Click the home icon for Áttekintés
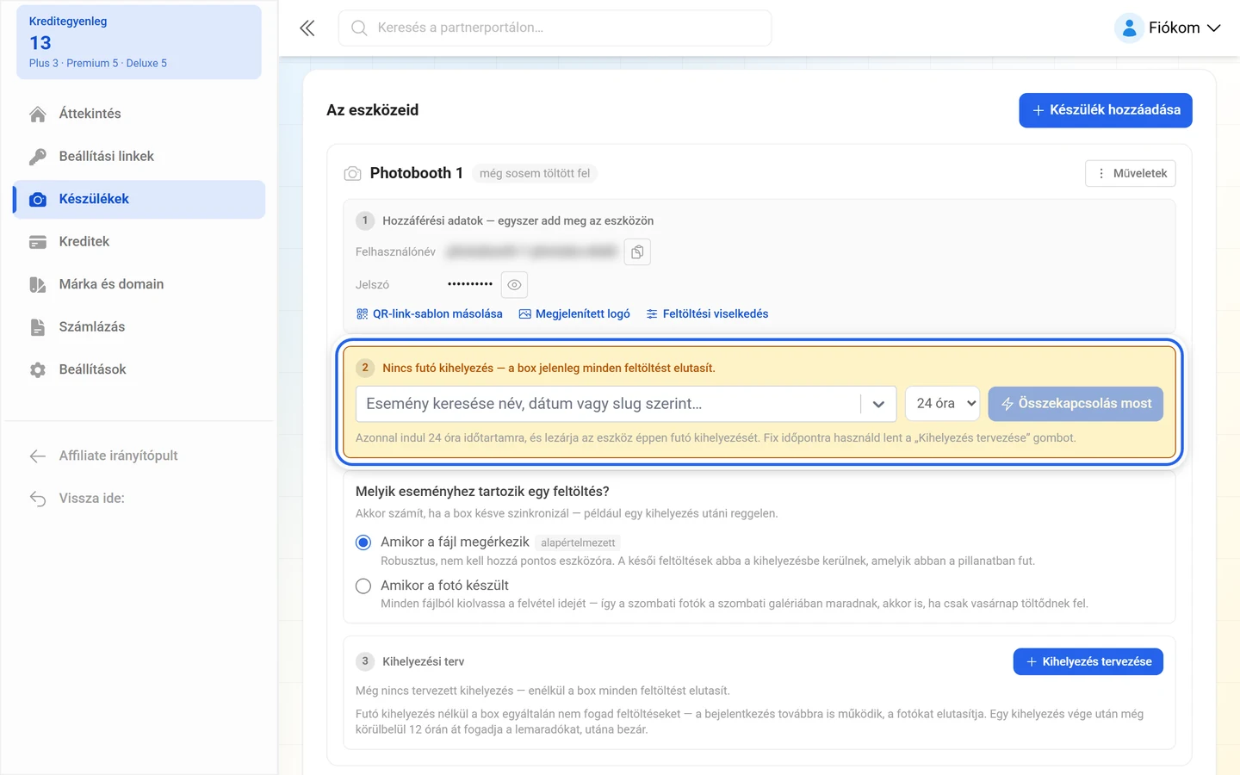 coord(38,115)
